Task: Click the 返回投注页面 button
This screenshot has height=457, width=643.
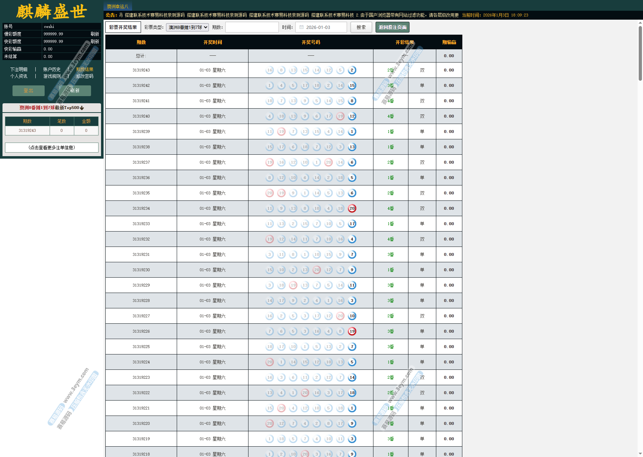Action: [x=392, y=27]
